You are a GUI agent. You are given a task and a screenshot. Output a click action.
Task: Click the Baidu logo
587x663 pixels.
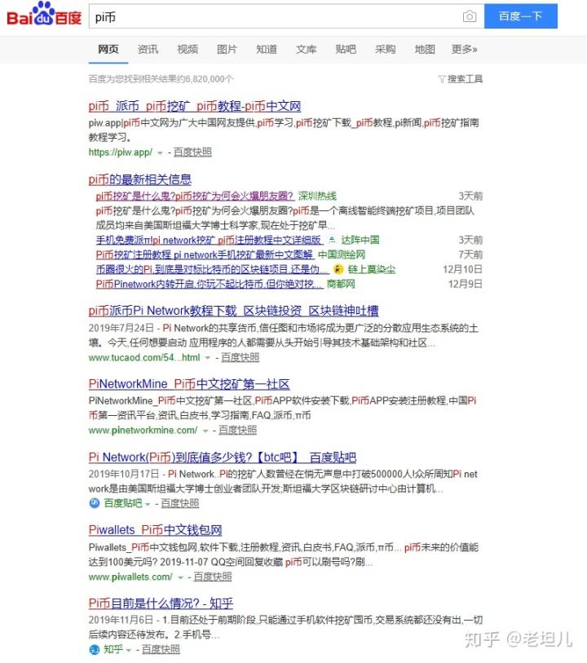click(x=44, y=14)
